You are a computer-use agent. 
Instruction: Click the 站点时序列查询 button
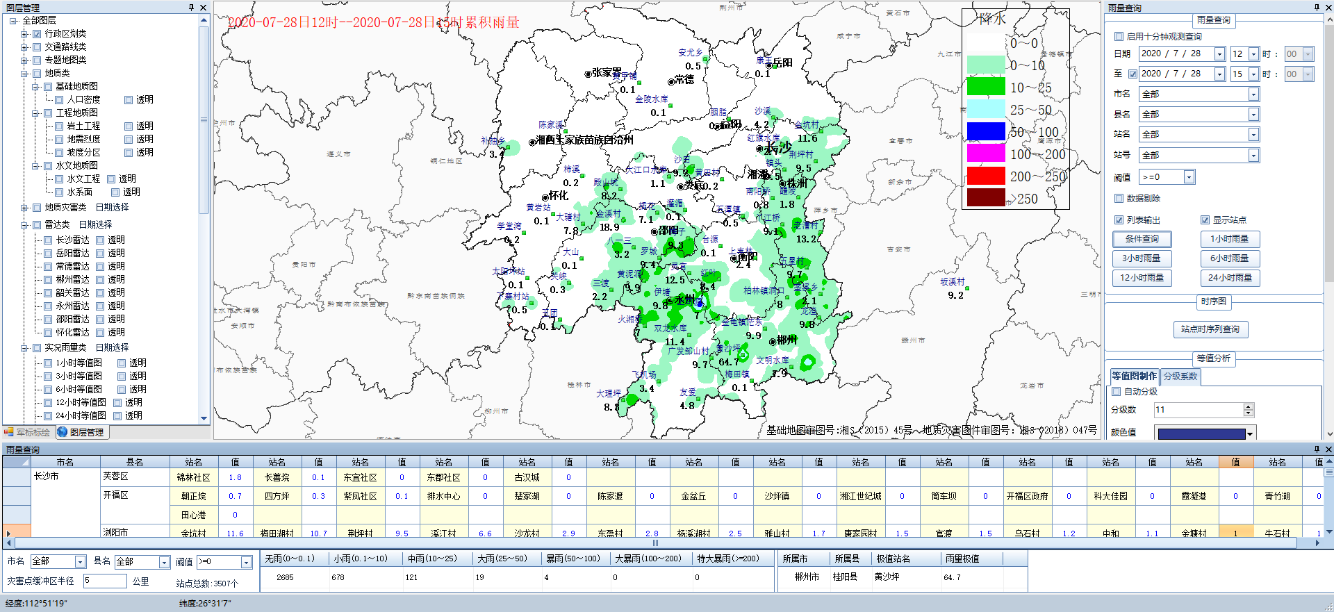tap(1210, 329)
